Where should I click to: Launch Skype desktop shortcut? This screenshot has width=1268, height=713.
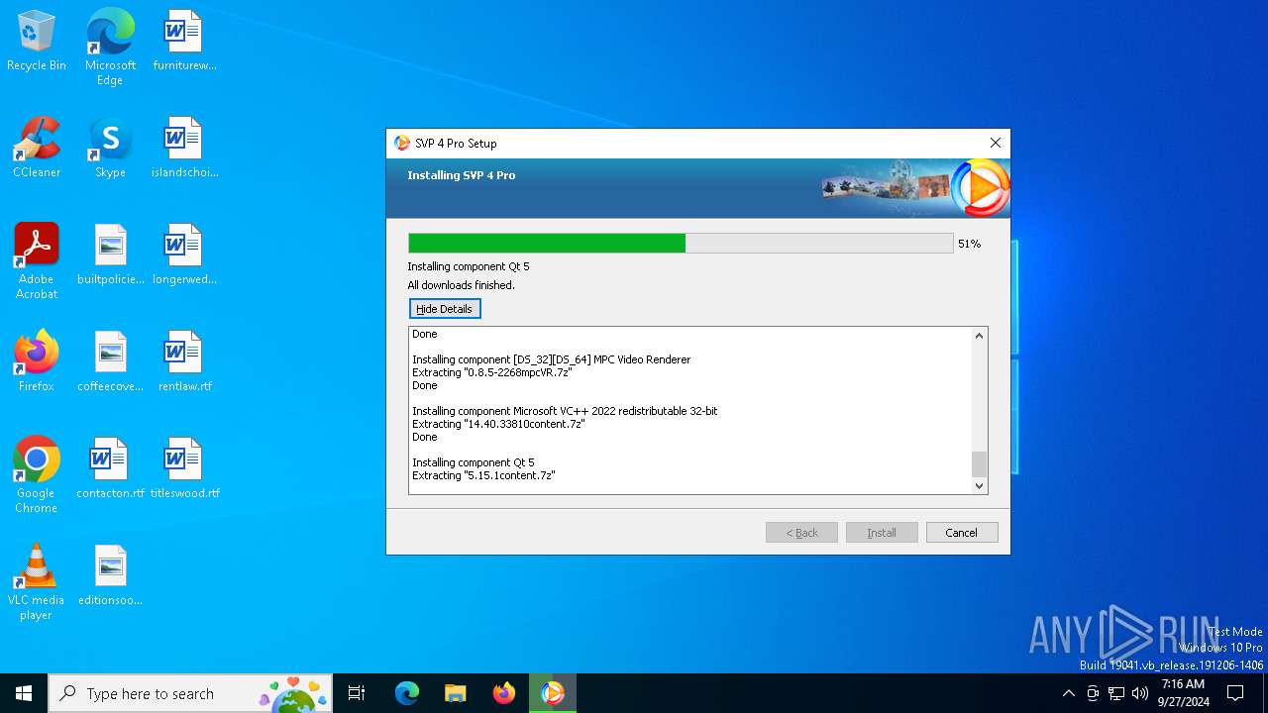point(110,148)
